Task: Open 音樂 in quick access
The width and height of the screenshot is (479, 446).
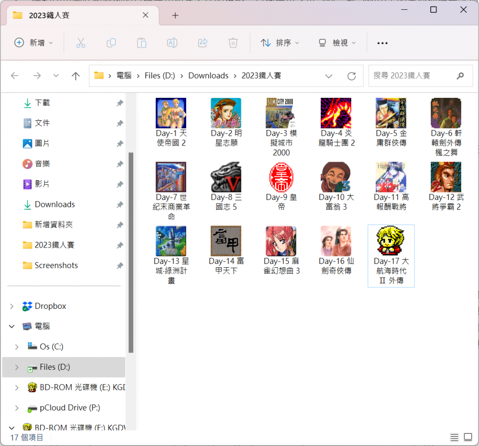Action: point(43,164)
